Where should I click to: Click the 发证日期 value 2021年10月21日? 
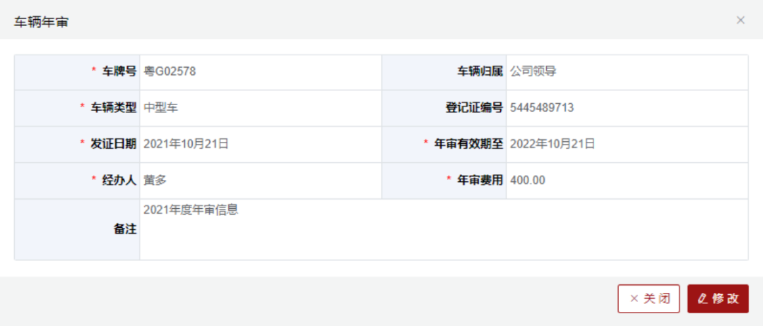coord(186,144)
